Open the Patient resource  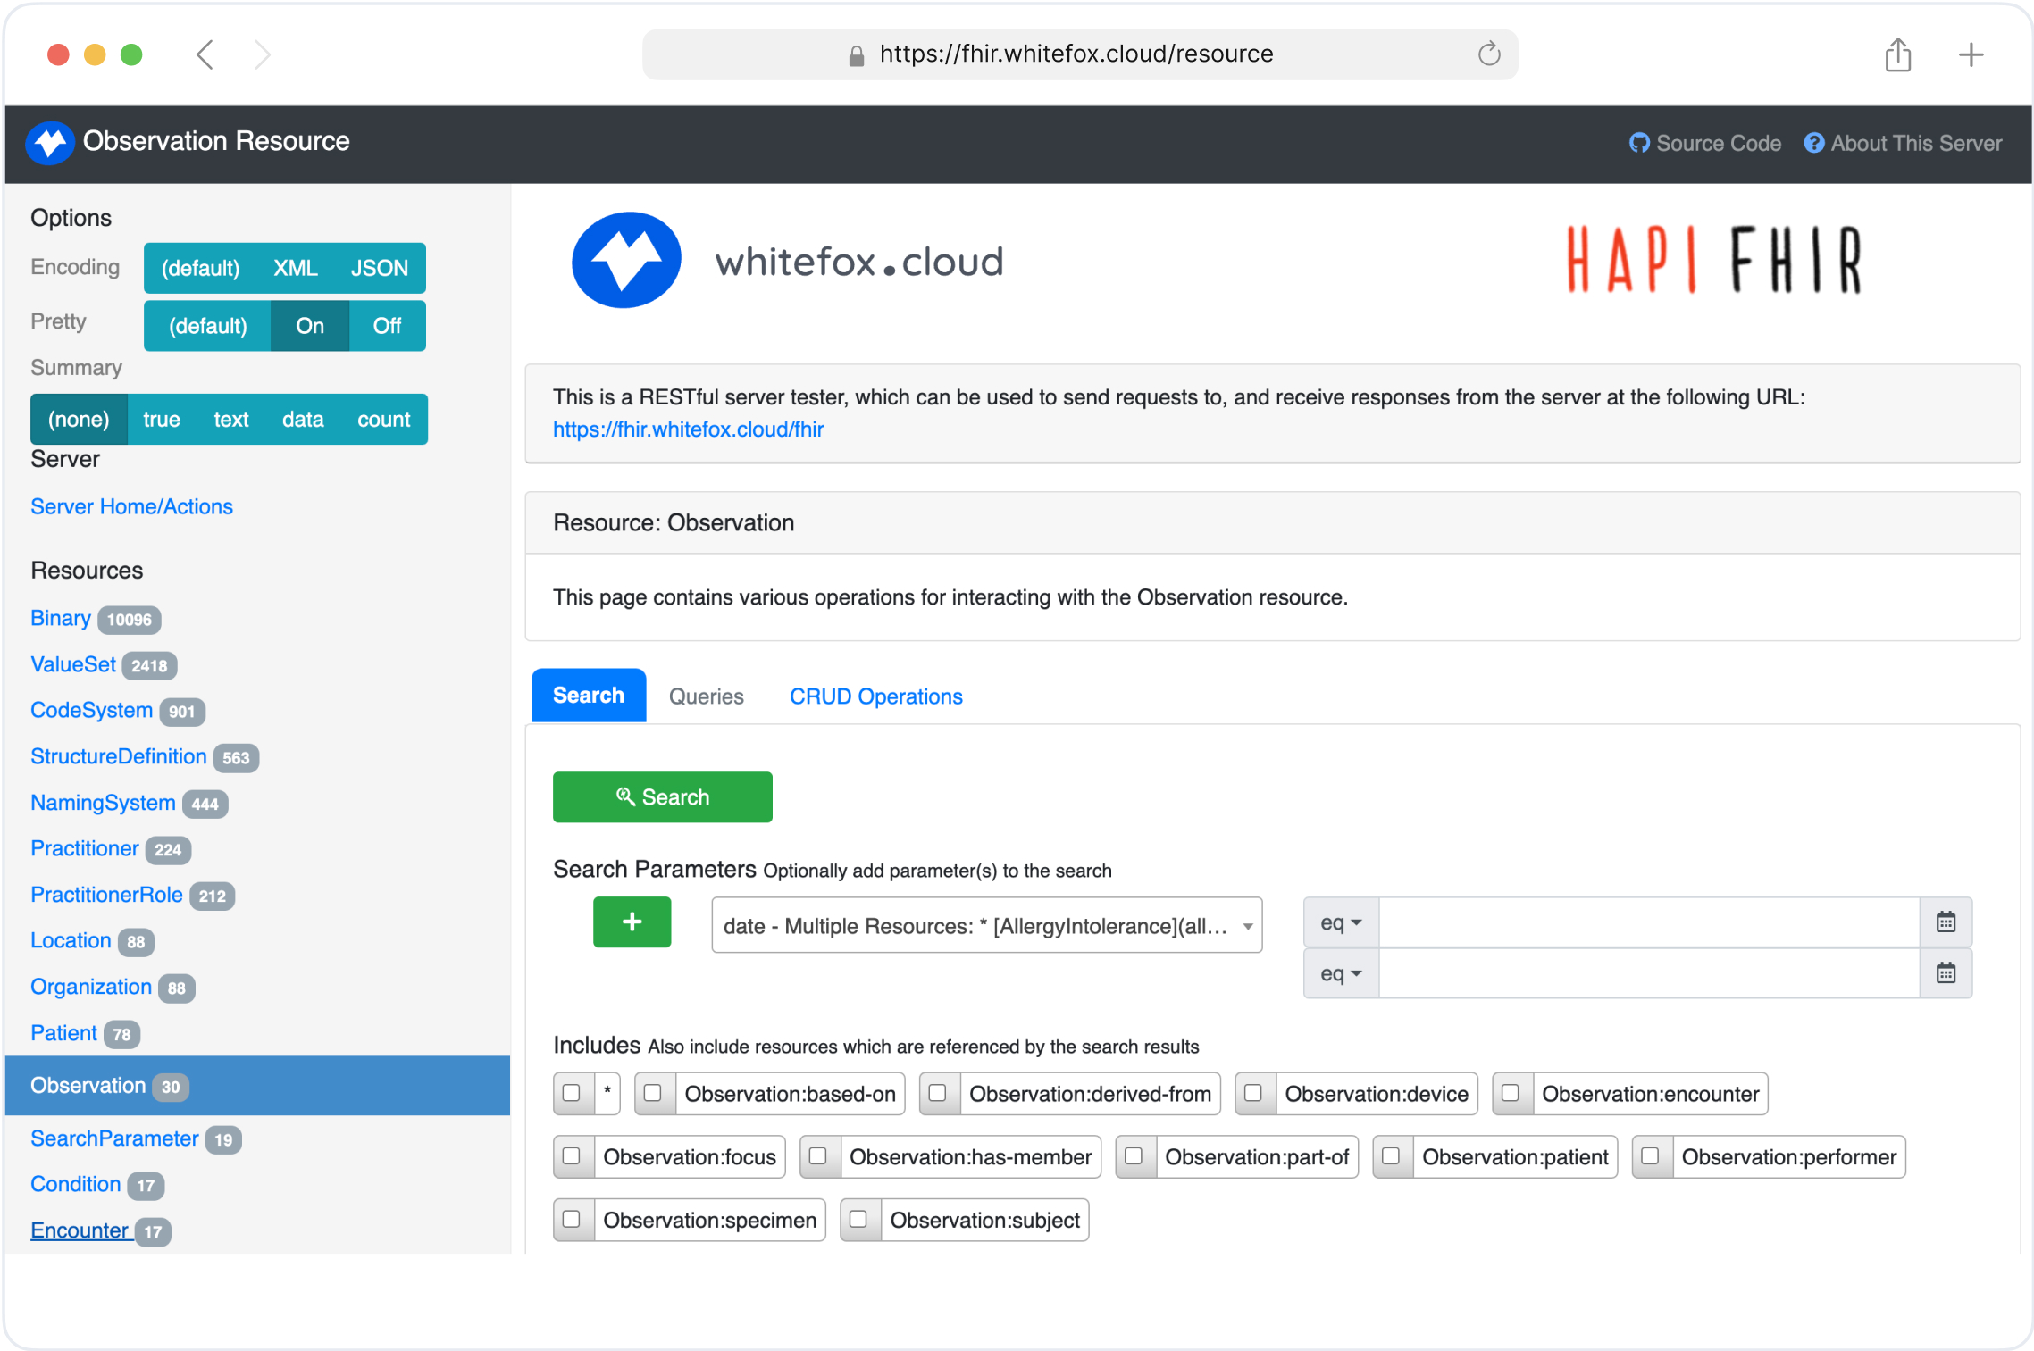point(63,1033)
